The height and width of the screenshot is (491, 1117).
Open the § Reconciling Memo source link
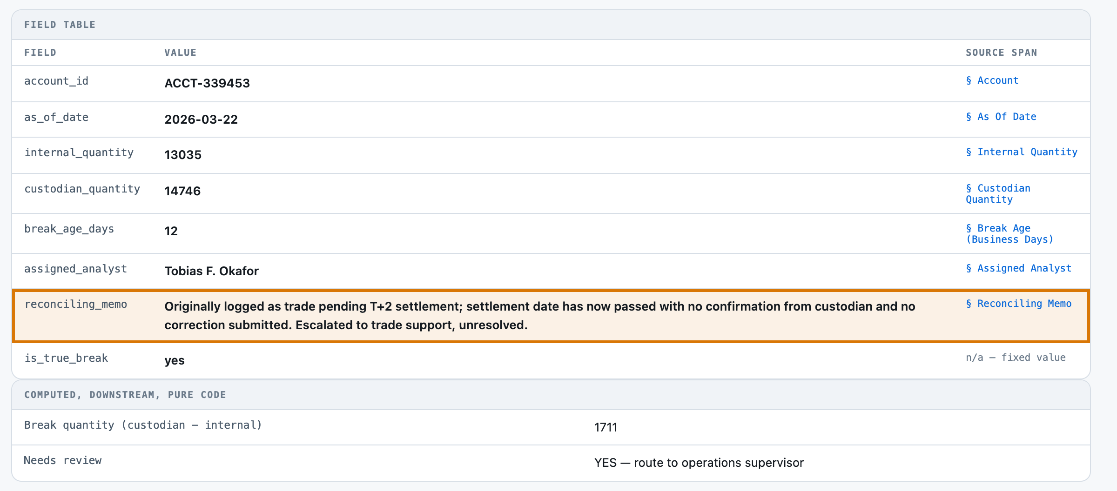(x=1018, y=304)
